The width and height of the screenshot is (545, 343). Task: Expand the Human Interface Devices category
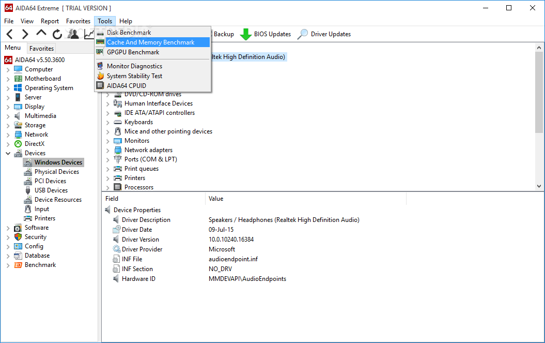[108, 104]
